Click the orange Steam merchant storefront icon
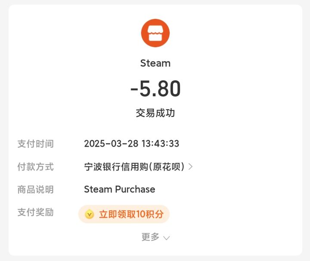The height and width of the screenshot is (261, 310). click(155, 33)
